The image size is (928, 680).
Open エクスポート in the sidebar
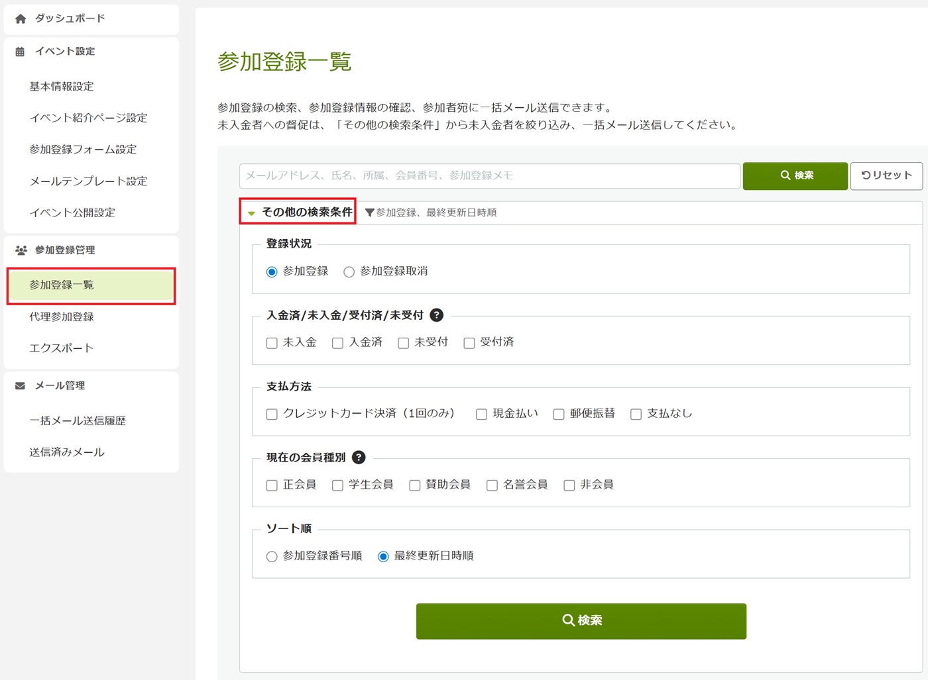tap(61, 348)
